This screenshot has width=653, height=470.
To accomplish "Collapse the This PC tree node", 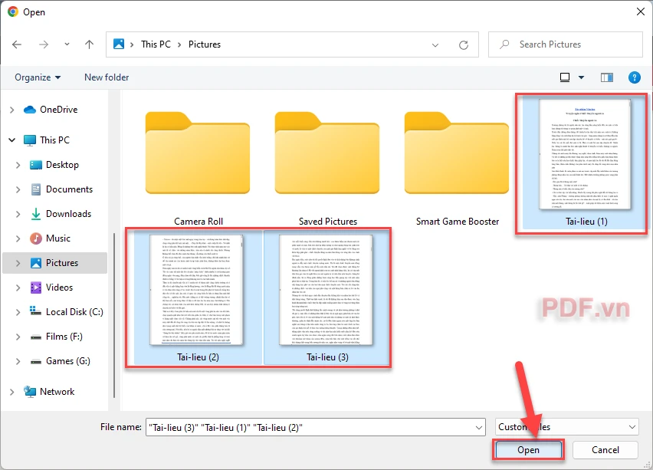I will pos(11,140).
